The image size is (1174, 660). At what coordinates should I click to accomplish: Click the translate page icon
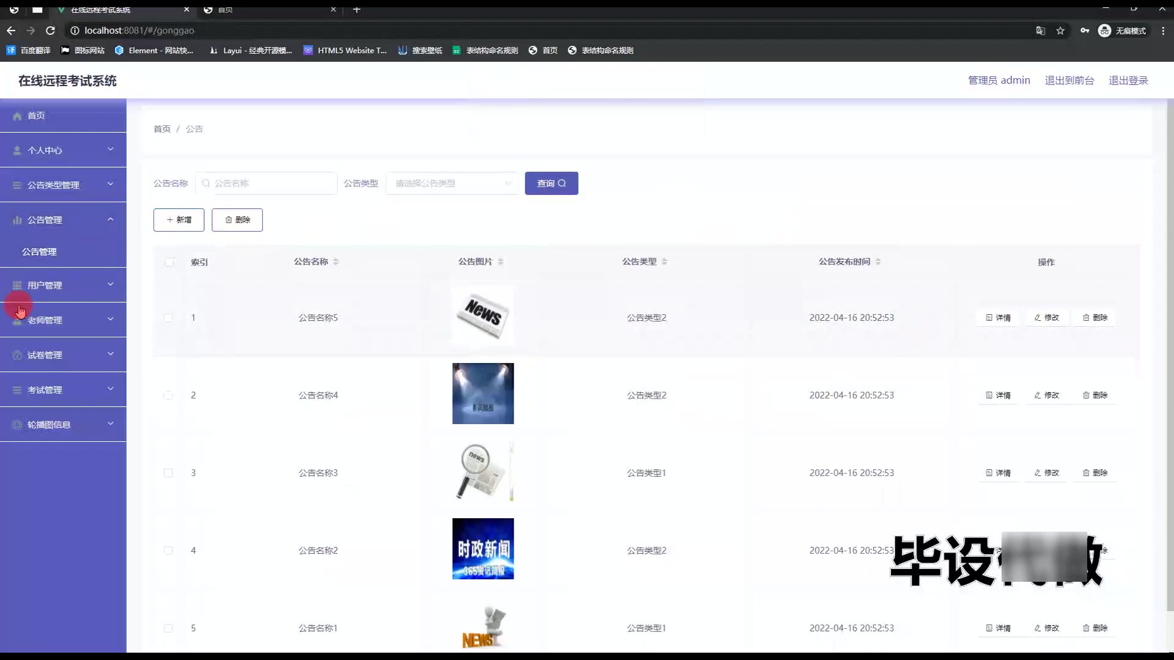pos(1040,31)
